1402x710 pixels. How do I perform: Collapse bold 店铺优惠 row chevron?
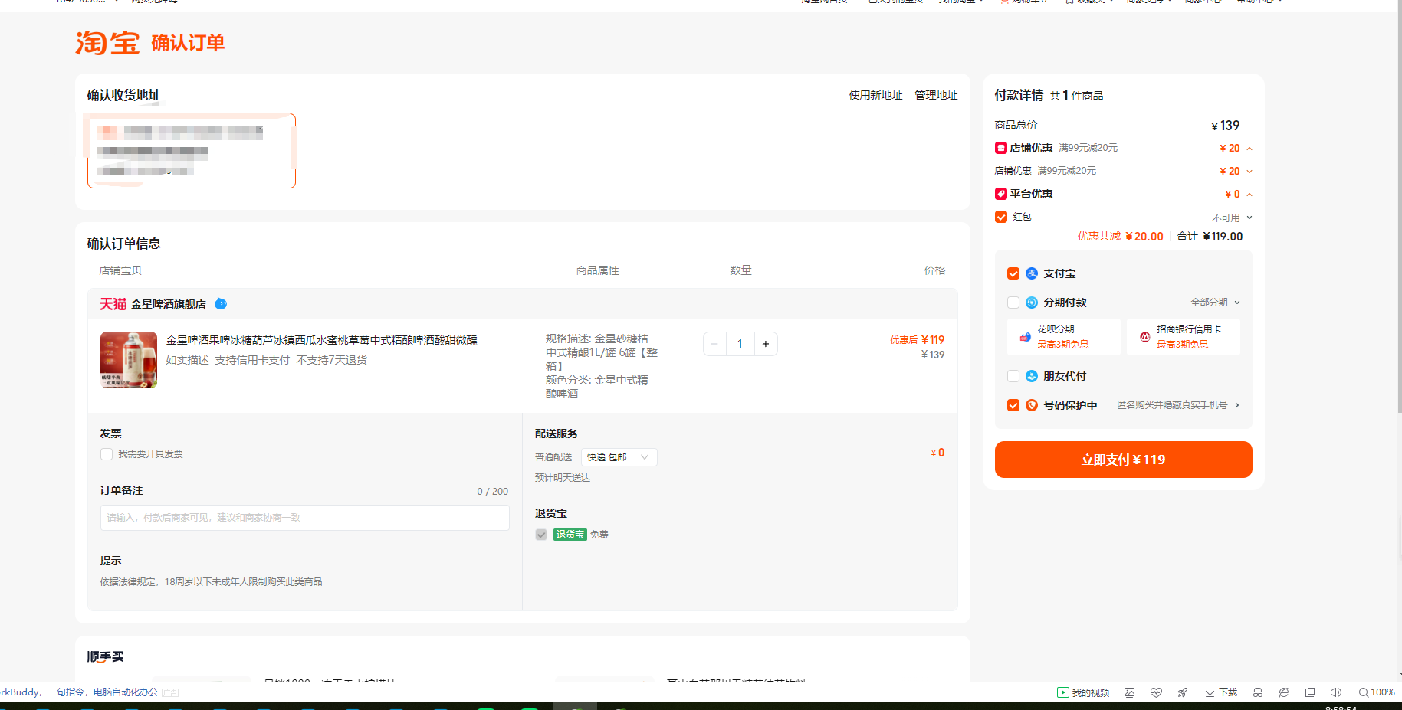pos(1249,149)
